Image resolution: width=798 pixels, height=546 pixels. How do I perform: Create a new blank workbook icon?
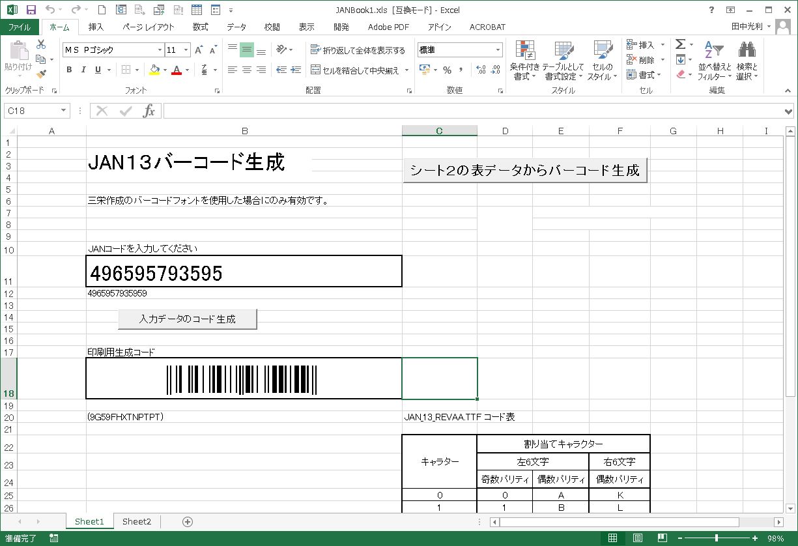(101, 10)
